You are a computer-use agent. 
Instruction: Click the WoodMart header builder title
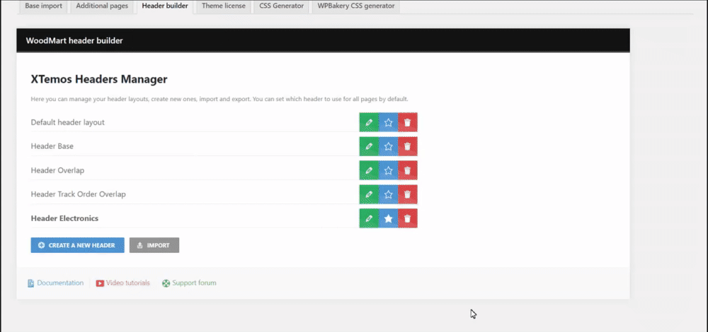pos(74,40)
